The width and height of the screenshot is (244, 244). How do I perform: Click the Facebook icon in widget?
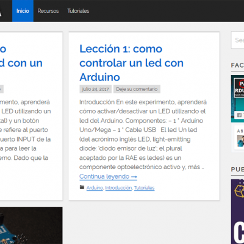239,115
